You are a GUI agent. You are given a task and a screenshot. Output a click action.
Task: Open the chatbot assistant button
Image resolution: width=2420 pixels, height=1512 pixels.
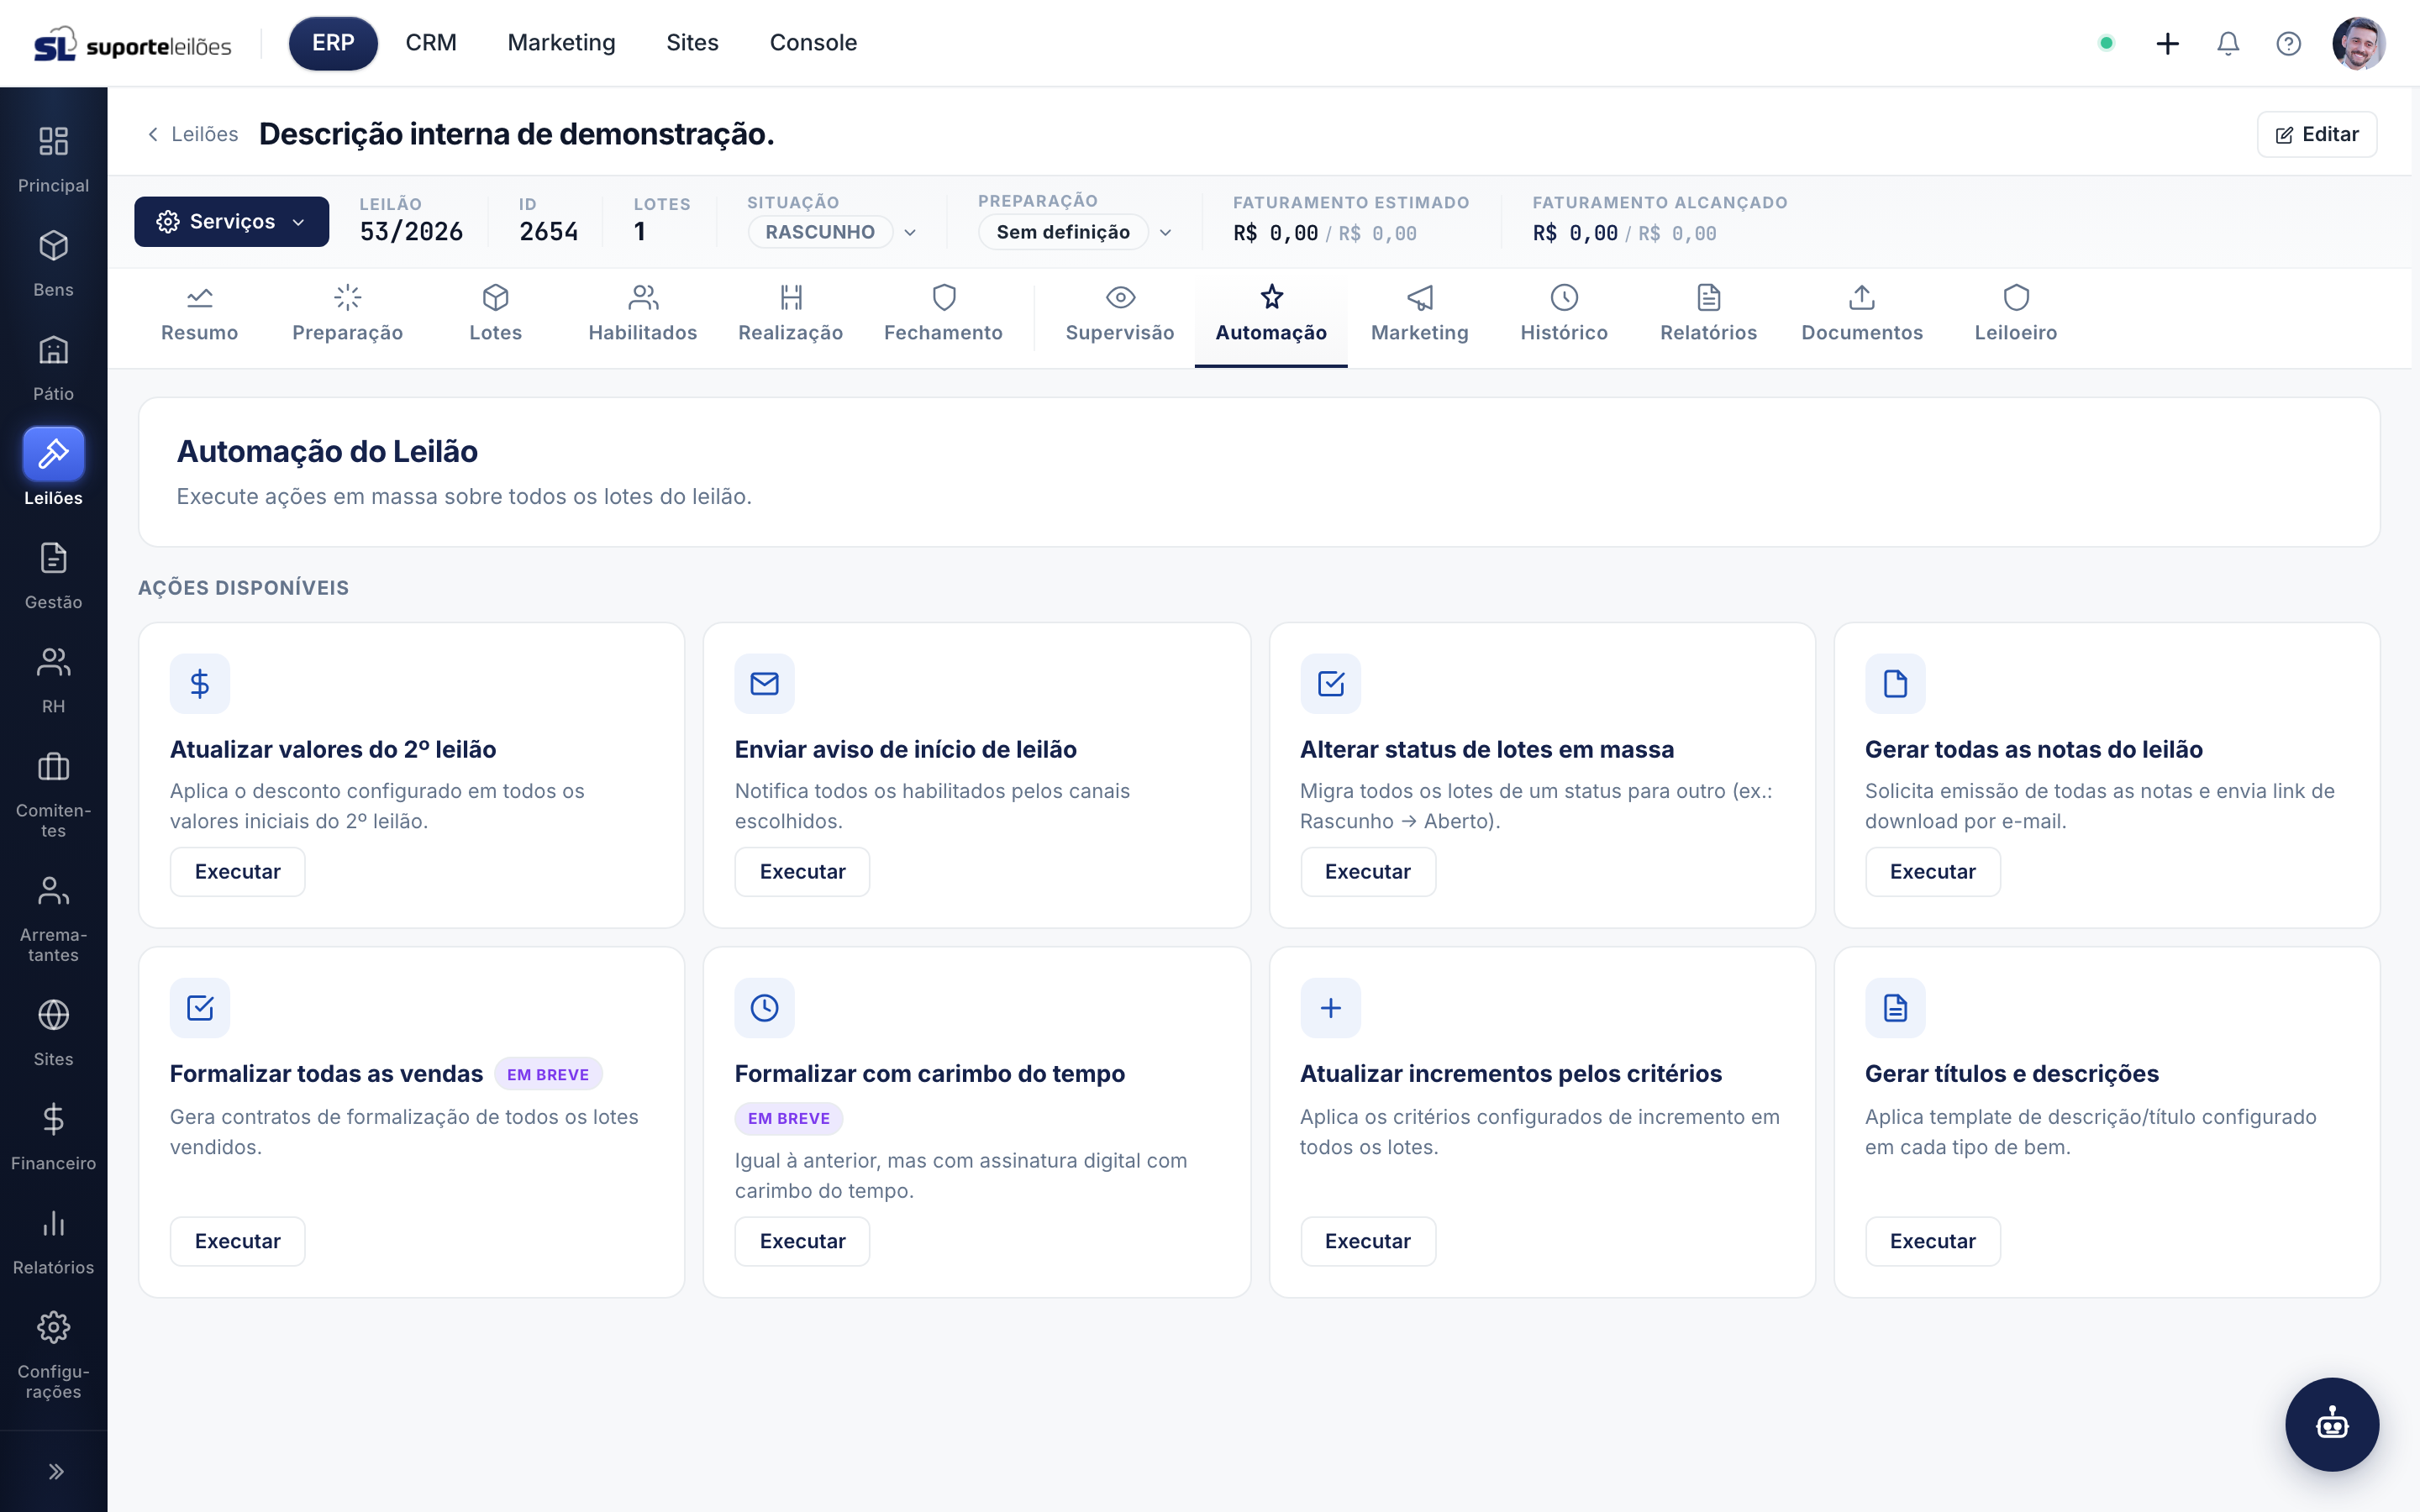(2332, 1424)
